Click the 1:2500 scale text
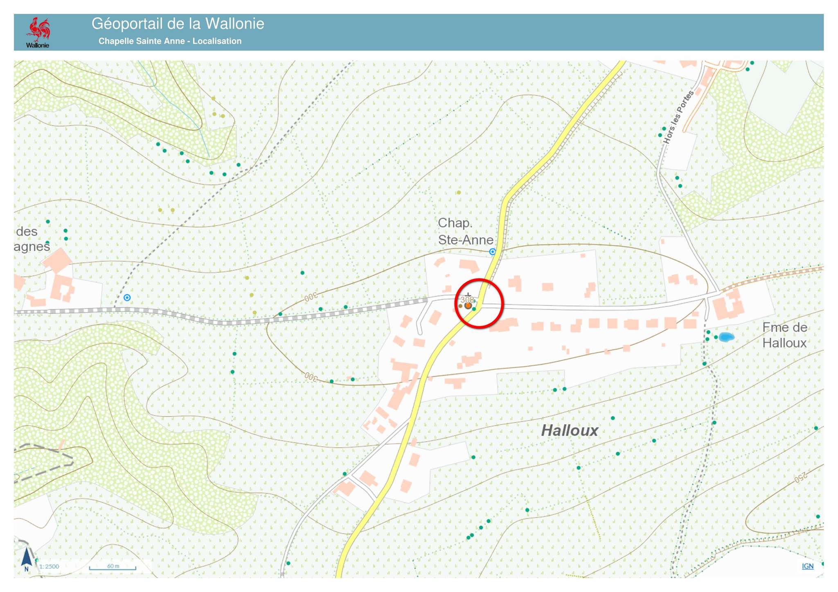The height and width of the screenshot is (592, 838). click(x=50, y=567)
